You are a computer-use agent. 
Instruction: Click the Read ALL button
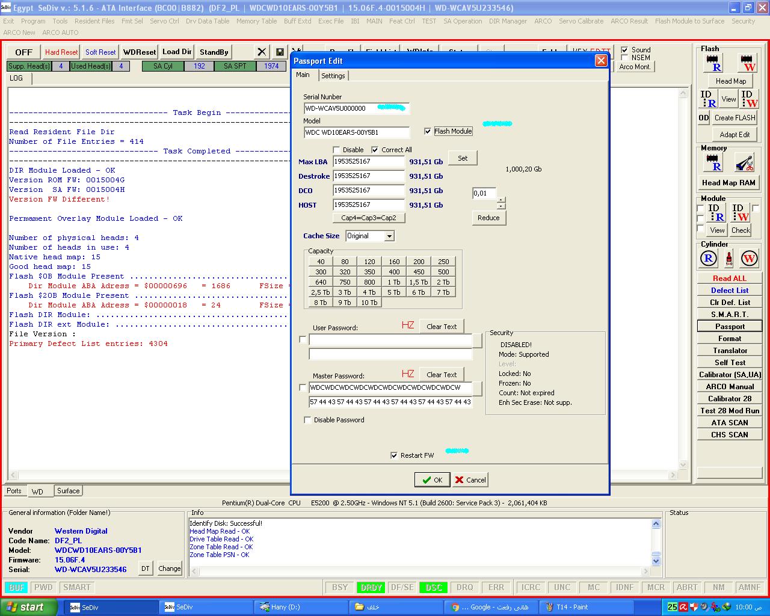coord(729,279)
